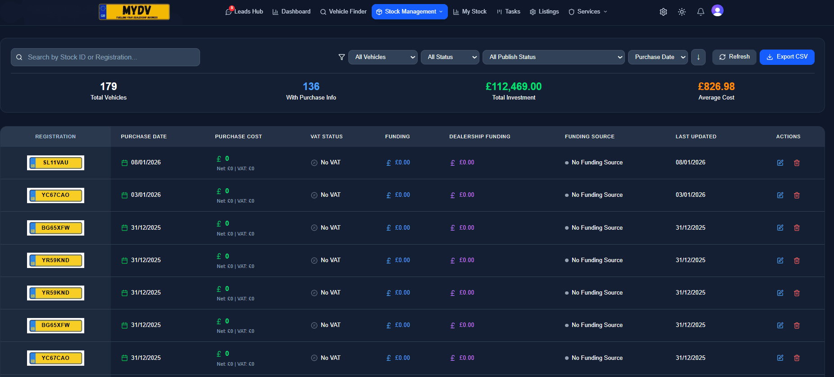Viewport: 834px width, 377px height.
Task: Edit YC67CAO row dated 03/01/2026
Action: tap(780, 195)
